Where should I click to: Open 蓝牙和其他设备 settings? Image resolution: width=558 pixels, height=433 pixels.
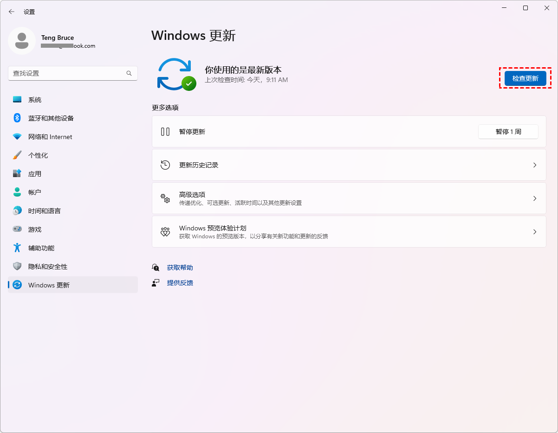coord(18,118)
